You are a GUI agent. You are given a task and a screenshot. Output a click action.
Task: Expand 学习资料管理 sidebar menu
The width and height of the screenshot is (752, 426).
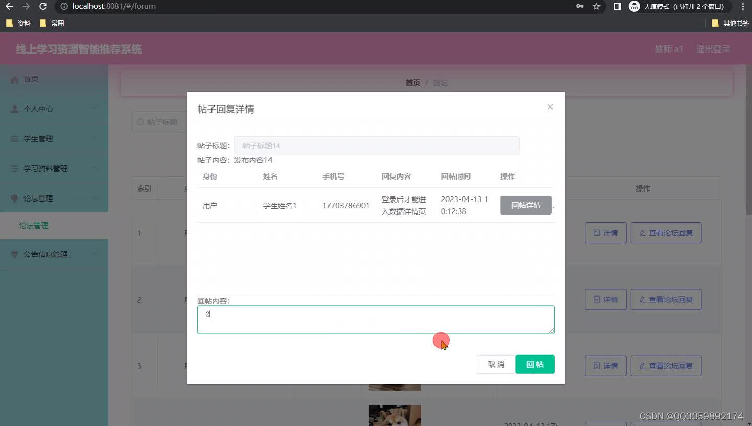coord(54,169)
